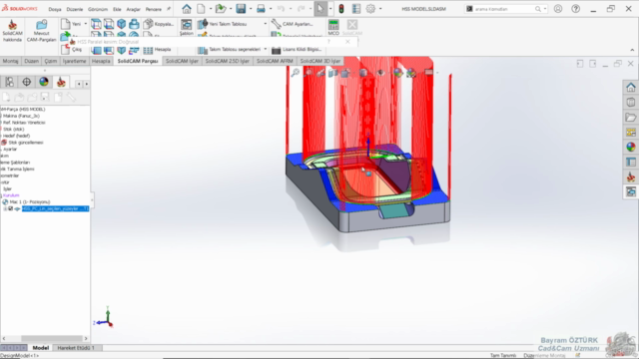The image size is (639, 359).
Task: Click the Şablon template icon
Action: (x=187, y=27)
